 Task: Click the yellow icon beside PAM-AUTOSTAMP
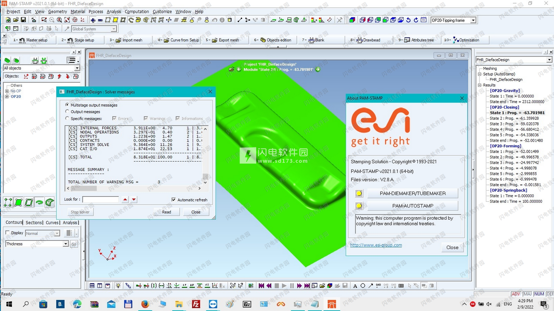click(x=359, y=206)
